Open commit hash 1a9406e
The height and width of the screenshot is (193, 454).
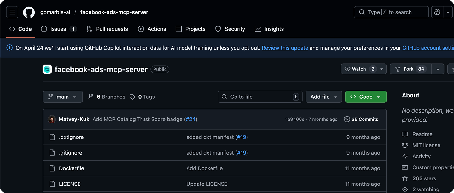295,119
